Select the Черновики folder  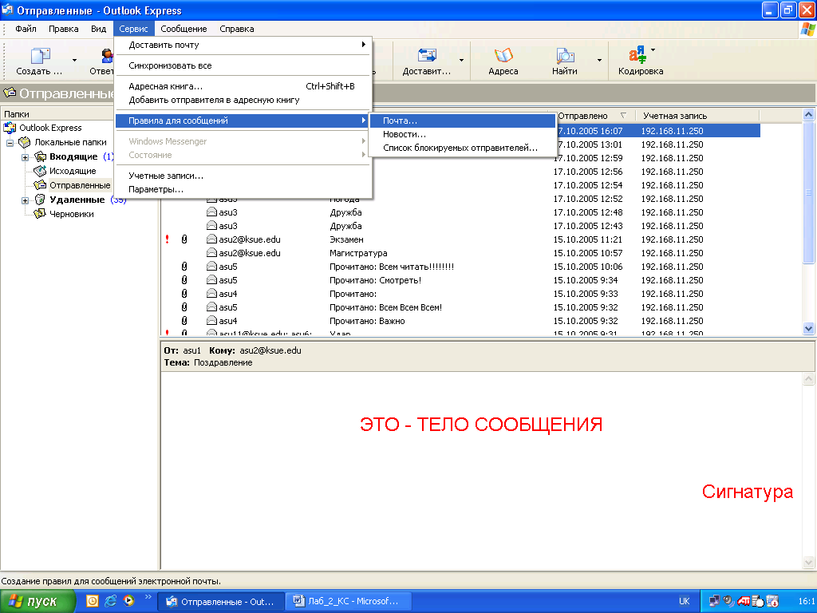[71, 214]
